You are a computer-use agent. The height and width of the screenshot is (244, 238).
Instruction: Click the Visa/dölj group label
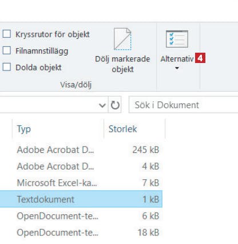pos(76,84)
